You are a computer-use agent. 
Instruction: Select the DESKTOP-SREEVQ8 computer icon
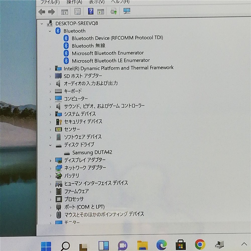(x=50, y=23)
